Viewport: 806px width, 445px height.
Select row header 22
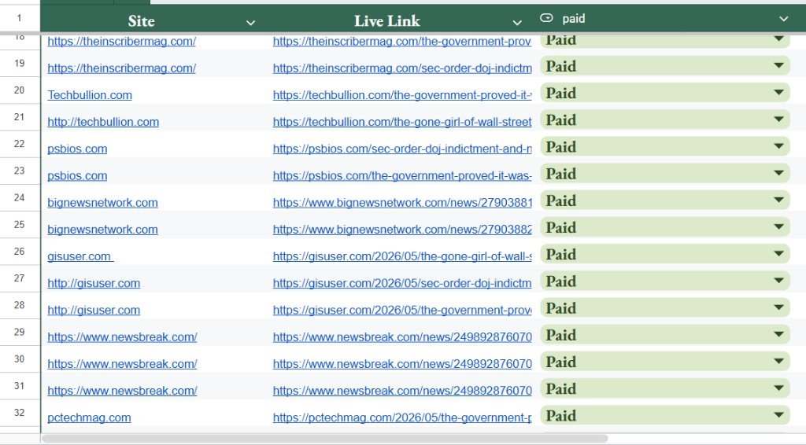click(20, 144)
